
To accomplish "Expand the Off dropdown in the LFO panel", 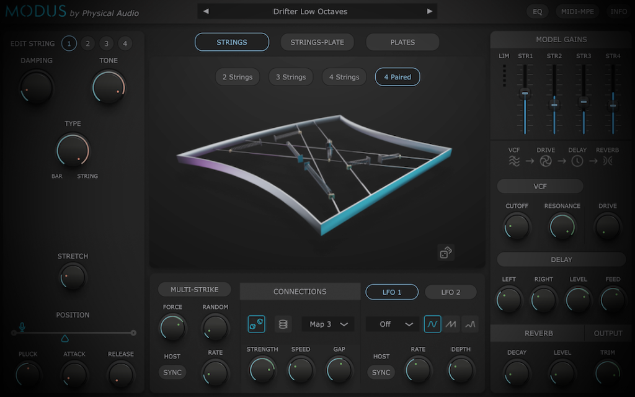I will (392, 324).
